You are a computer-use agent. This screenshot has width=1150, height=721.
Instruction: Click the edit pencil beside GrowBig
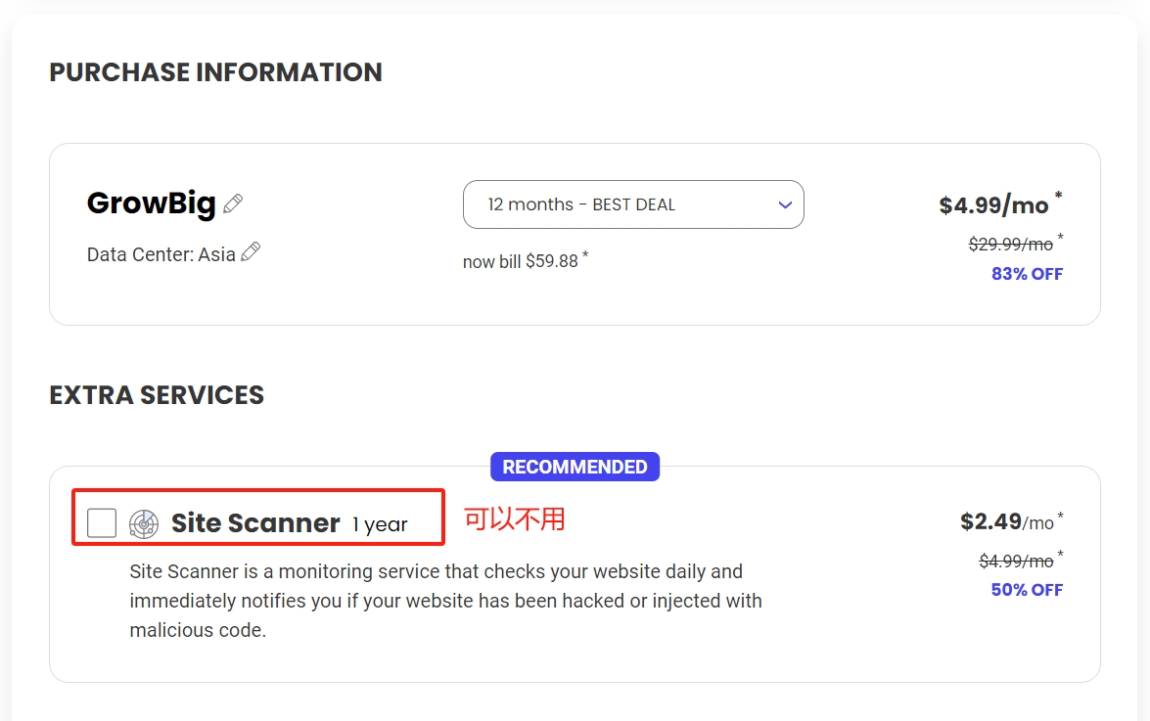[x=233, y=203]
